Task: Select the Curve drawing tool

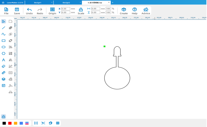Action: tap(4, 34)
